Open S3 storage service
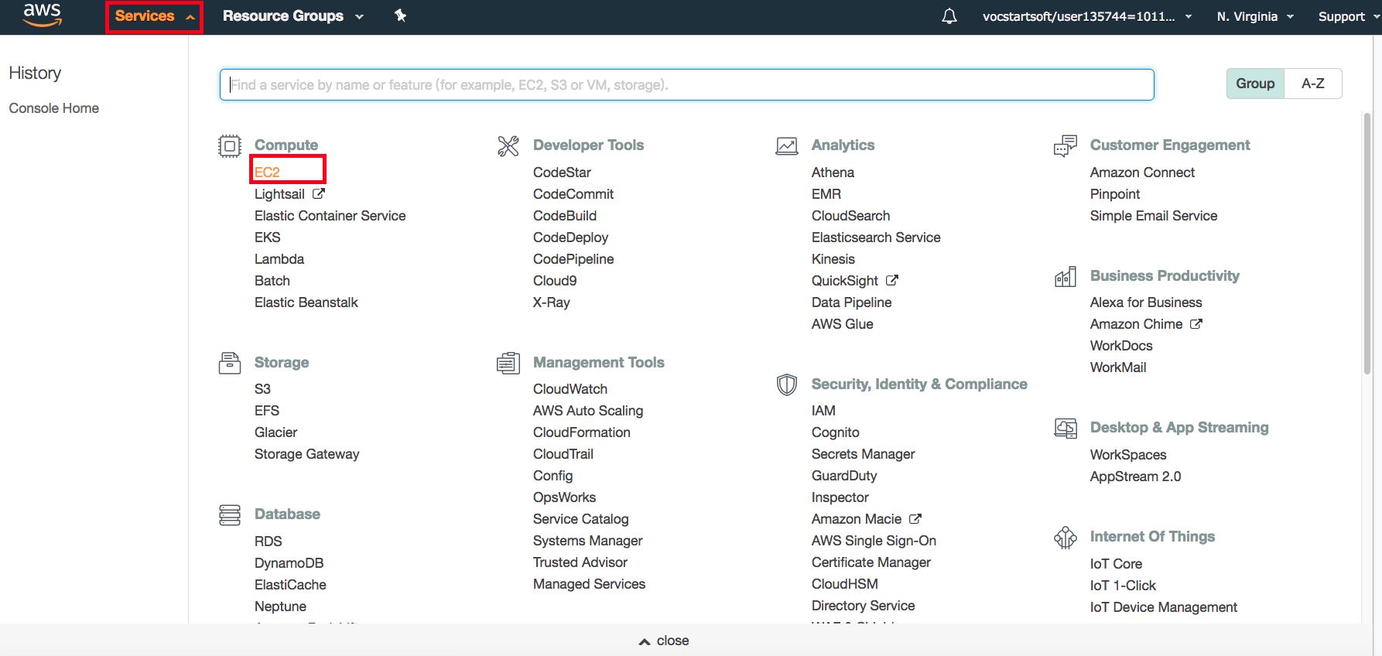The image size is (1382, 656). click(x=263, y=389)
